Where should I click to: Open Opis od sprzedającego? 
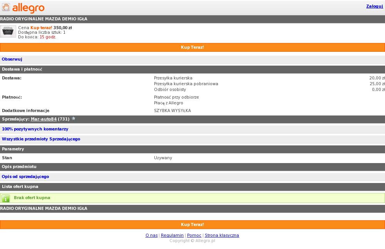25,176
